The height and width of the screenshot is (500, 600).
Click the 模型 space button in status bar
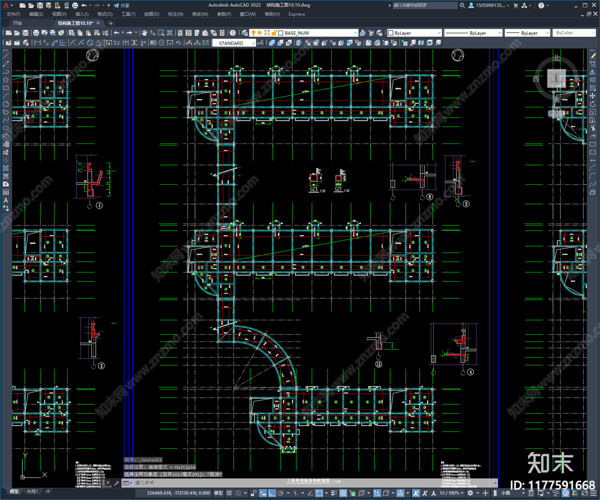[x=218, y=493]
